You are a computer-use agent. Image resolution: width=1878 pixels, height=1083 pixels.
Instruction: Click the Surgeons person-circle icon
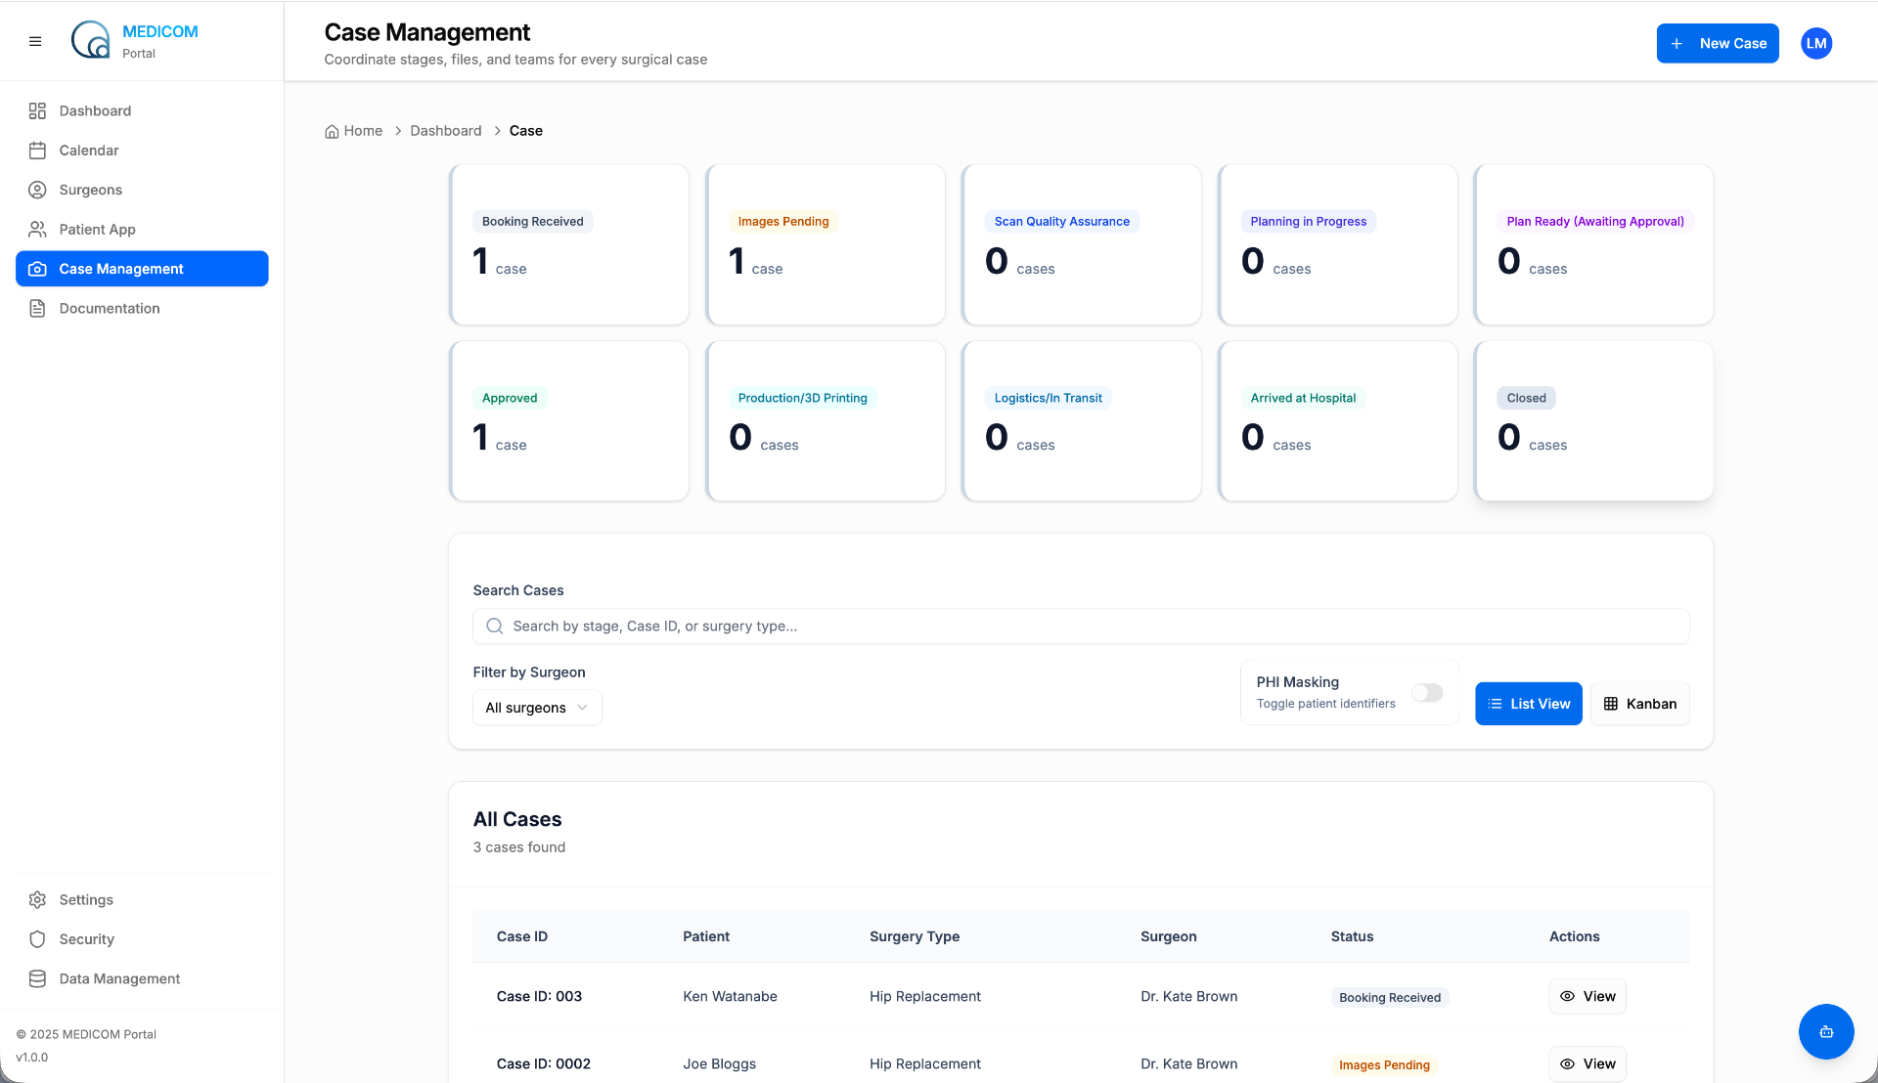click(37, 190)
